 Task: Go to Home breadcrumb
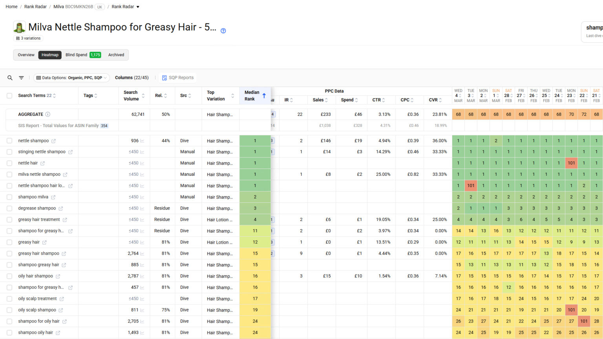11,7
